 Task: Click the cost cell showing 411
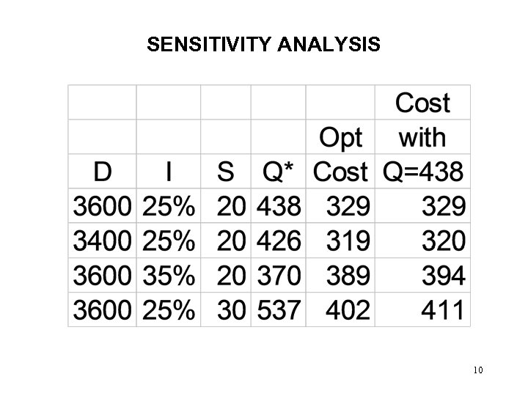pos(442,310)
